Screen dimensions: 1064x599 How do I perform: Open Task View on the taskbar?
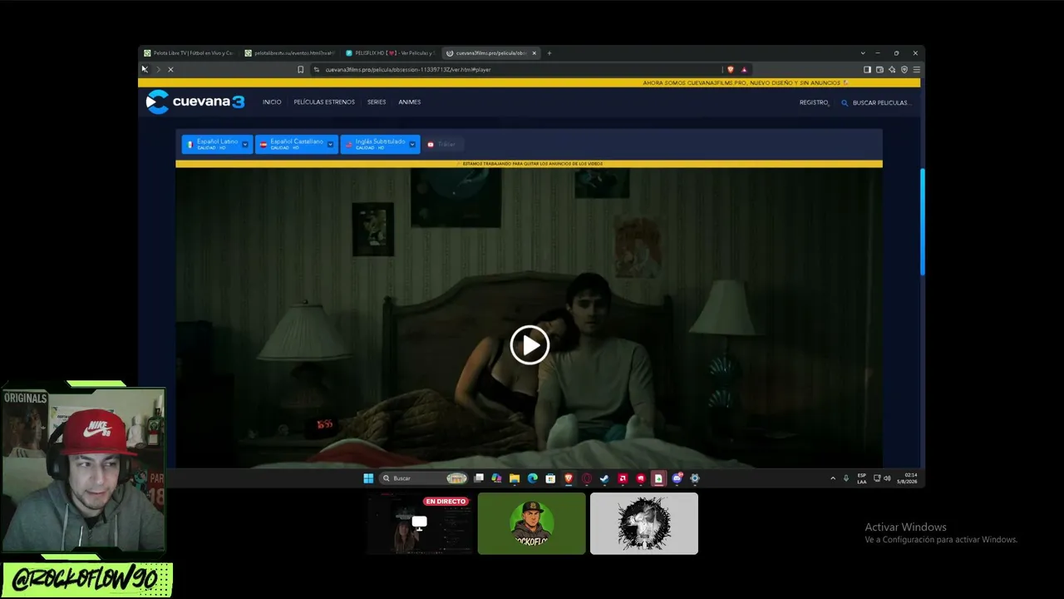tap(479, 478)
